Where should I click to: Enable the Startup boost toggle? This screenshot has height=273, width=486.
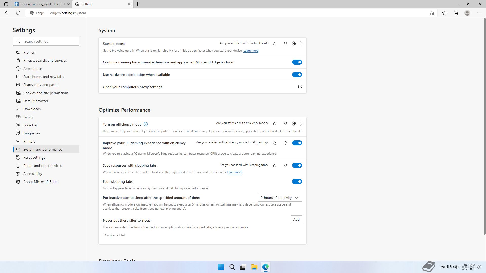click(x=297, y=44)
